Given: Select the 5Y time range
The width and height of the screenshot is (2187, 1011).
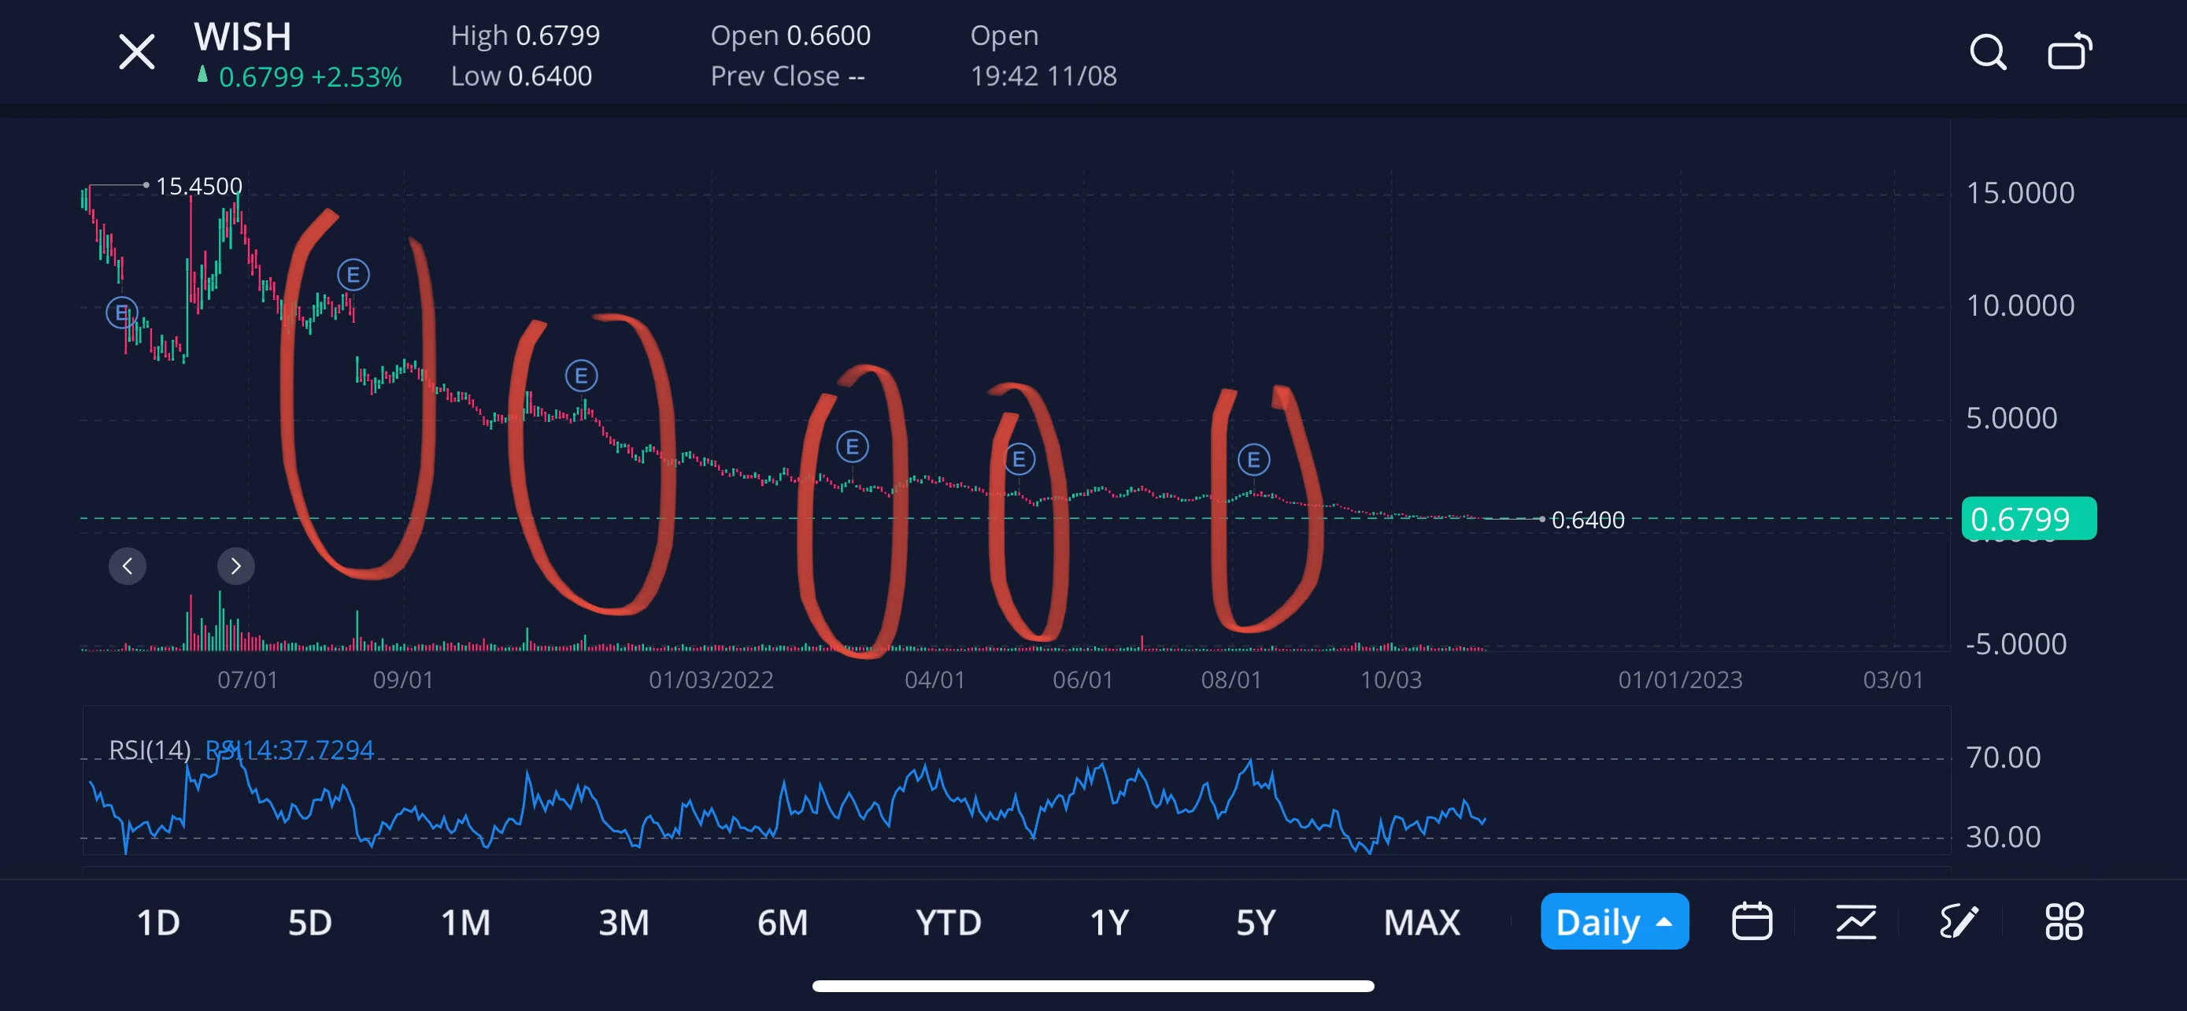Looking at the screenshot, I should (1256, 922).
